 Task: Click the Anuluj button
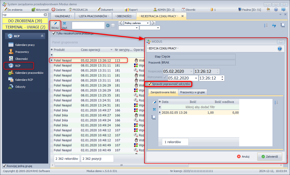coord(244,157)
